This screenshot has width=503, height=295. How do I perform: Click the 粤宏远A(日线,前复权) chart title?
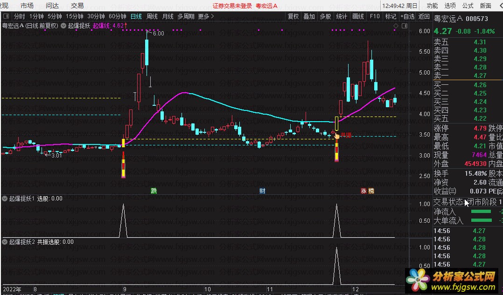pos(30,26)
